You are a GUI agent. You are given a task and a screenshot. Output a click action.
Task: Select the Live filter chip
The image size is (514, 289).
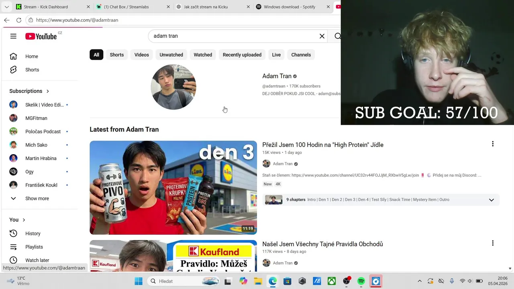pos(276,55)
